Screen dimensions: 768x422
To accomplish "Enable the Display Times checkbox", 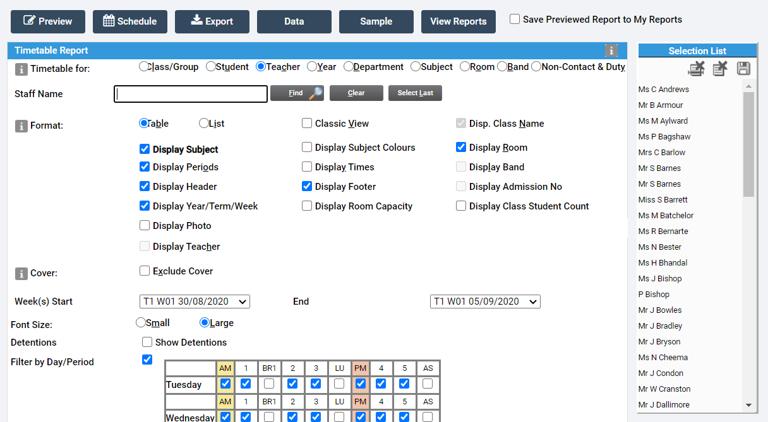I will (x=307, y=167).
